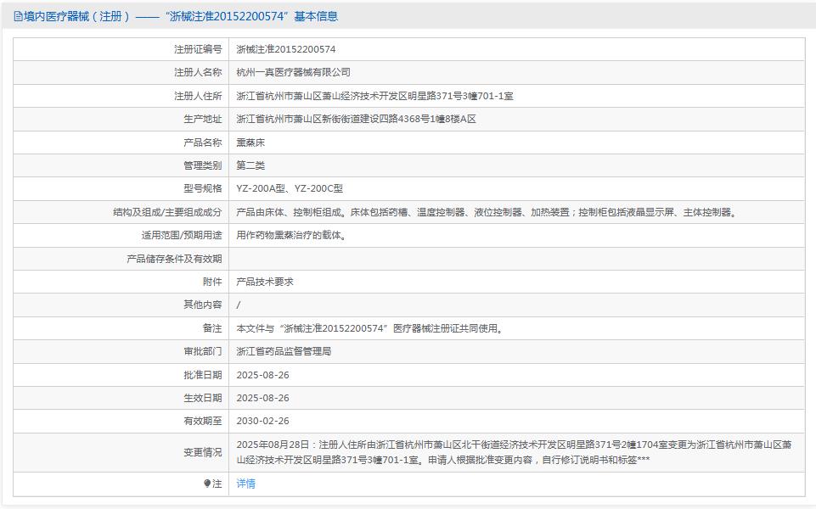
Task: Click the 注册人住所 label
Action: (x=198, y=96)
